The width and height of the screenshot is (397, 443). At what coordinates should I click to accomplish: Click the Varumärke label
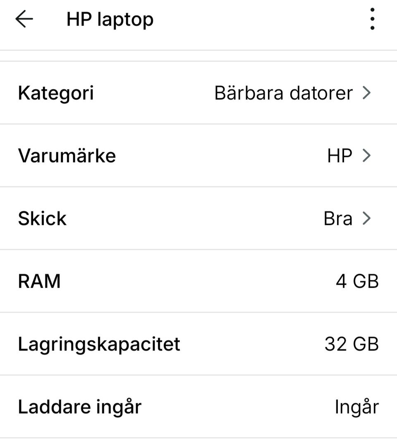67,156
